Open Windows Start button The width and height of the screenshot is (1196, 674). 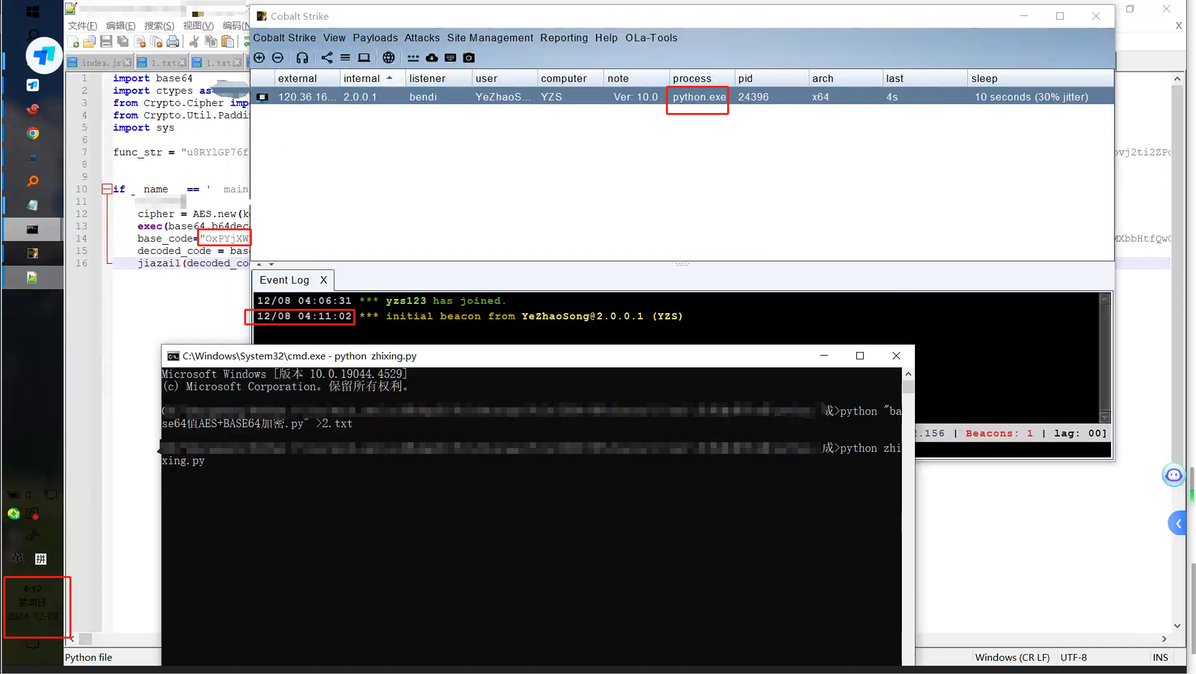point(33,12)
